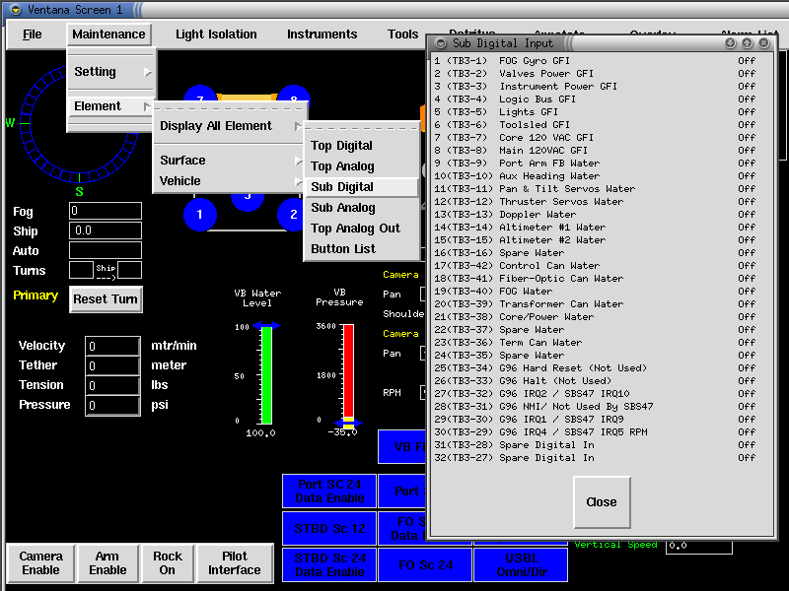789x591 pixels.
Task: Expand the Surface submenu
Action: point(230,161)
